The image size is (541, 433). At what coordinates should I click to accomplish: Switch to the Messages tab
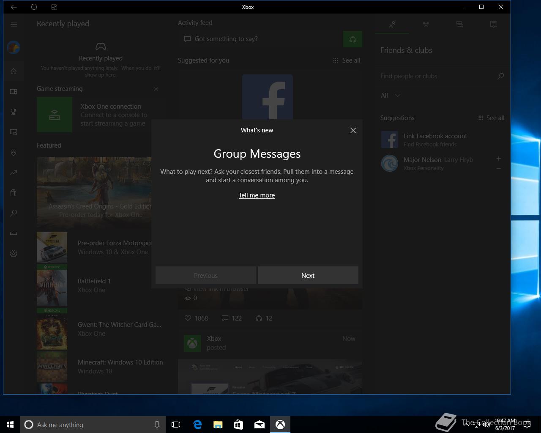460,25
